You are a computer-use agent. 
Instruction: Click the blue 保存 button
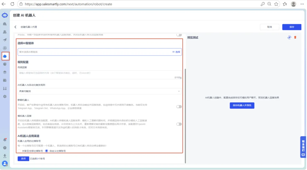[x=292, y=27]
